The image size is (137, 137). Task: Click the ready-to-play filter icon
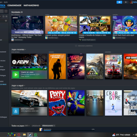tap(7, 16)
